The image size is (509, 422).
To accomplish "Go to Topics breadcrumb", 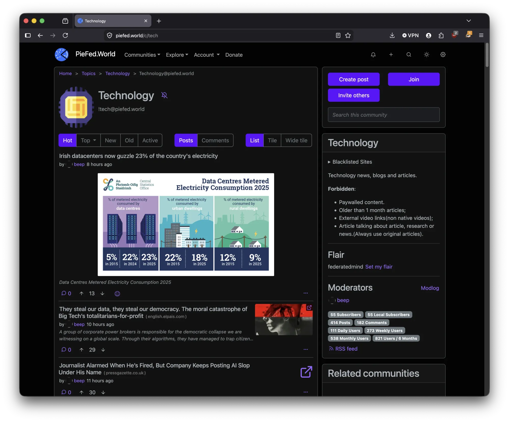I will pos(88,73).
